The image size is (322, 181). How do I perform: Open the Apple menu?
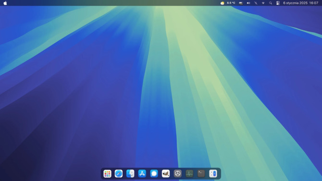coord(5,3)
